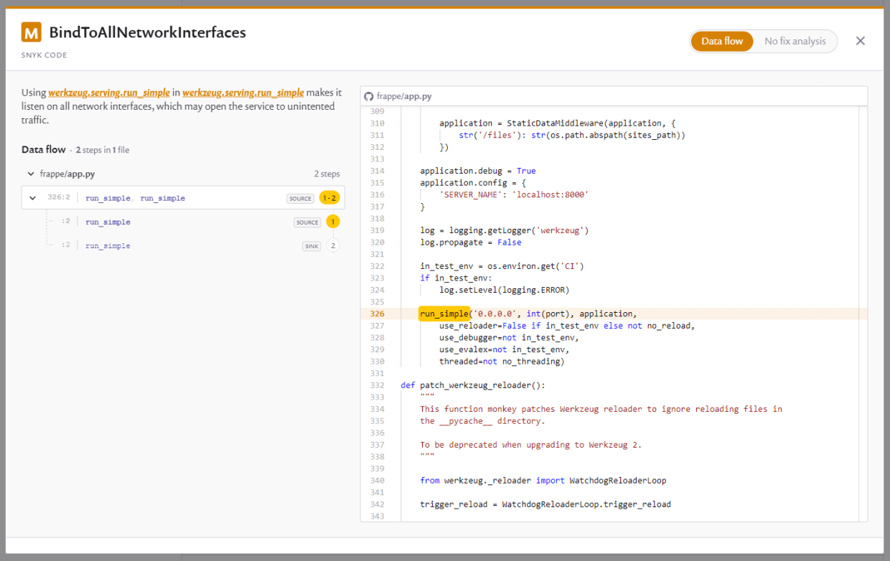Image resolution: width=890 pixels, height=561 pixels.
Task: Click the StaticDataMiddleware line 310
Action: tap(558, 123)
